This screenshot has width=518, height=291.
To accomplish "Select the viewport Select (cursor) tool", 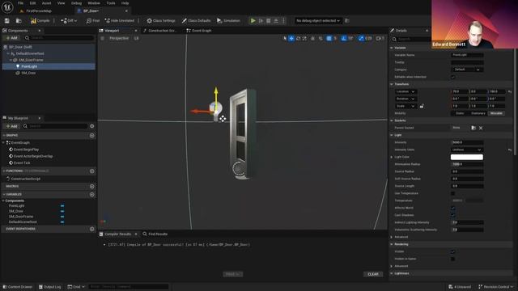I will click(285, 39).
